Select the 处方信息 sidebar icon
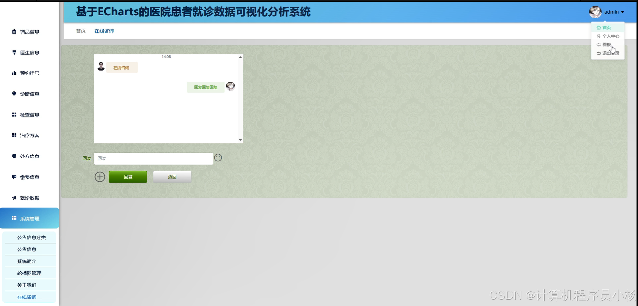 click(x=14, y=156)
